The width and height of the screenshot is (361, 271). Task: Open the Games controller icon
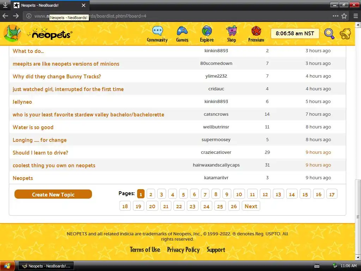point(182,31)
